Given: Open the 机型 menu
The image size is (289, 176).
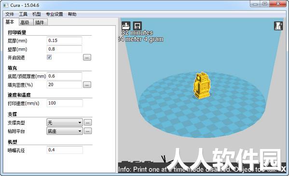Looking at the screenshot, I should (36, 14).
